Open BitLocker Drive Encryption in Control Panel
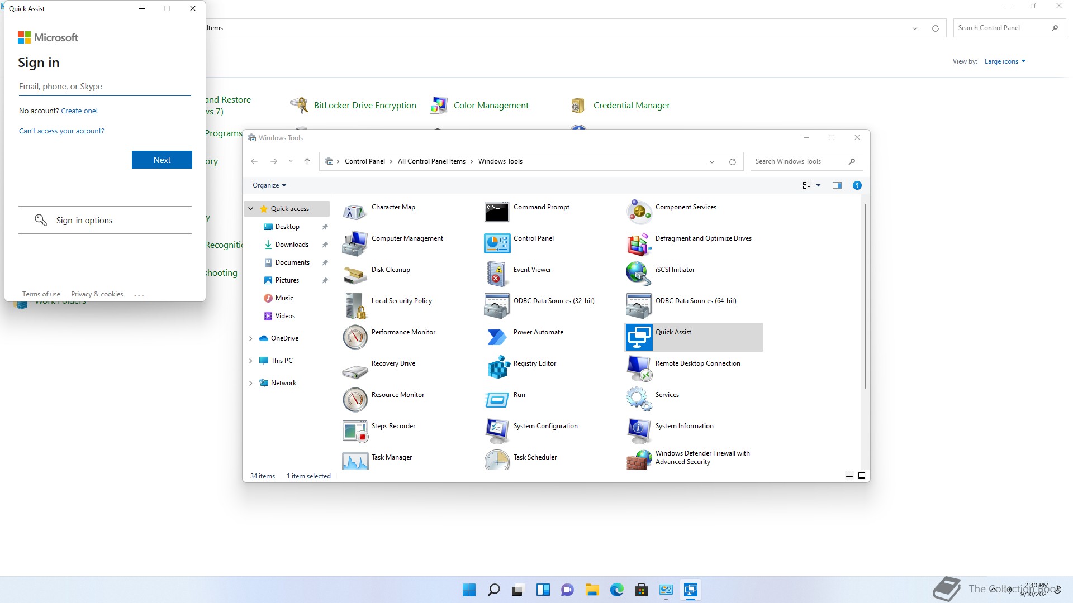This screenshot has height=603, width=1073. click(x=353, y=105)
